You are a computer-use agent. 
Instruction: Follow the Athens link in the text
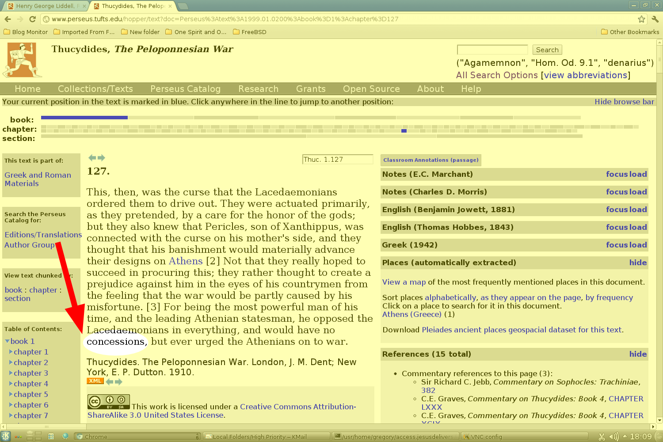(186, 261)
